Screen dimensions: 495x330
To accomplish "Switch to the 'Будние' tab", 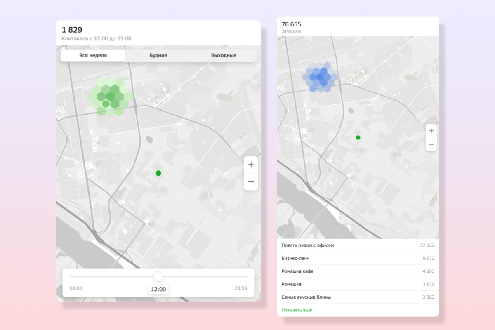I will tap(158, 55).
